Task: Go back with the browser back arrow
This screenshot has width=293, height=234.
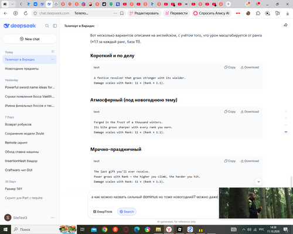Action: point(5,13)
